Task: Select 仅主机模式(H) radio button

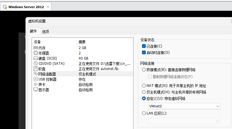Action: (144, 92)
